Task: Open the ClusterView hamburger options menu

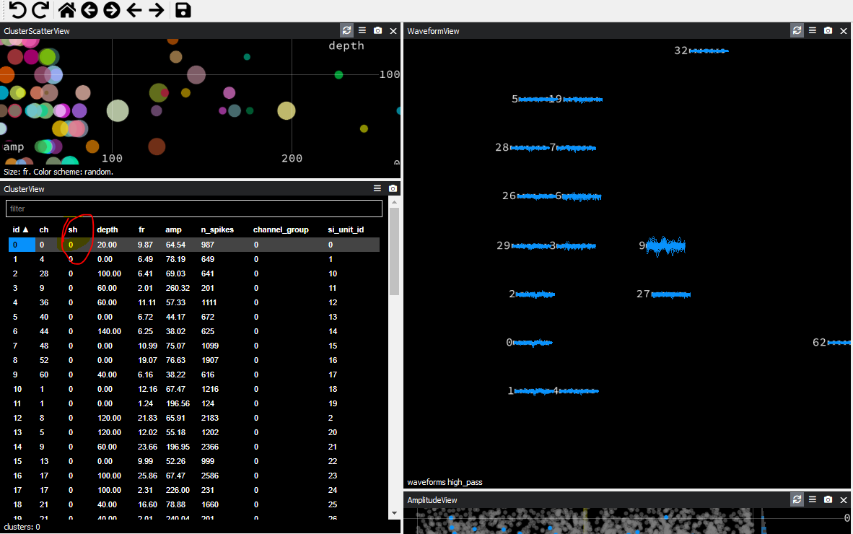Action: click(x=376, y=188)
